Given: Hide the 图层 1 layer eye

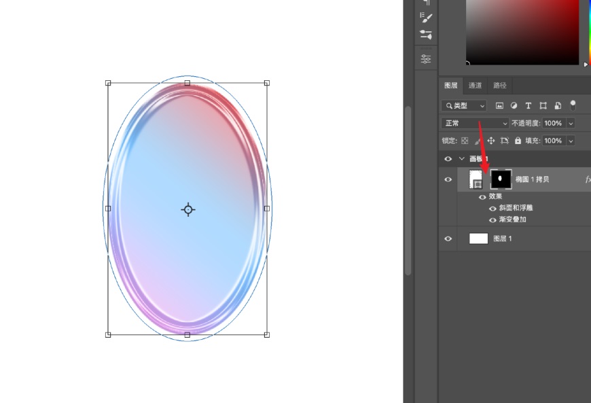Looking at the screenshot, I should click(x=448, y=239).
